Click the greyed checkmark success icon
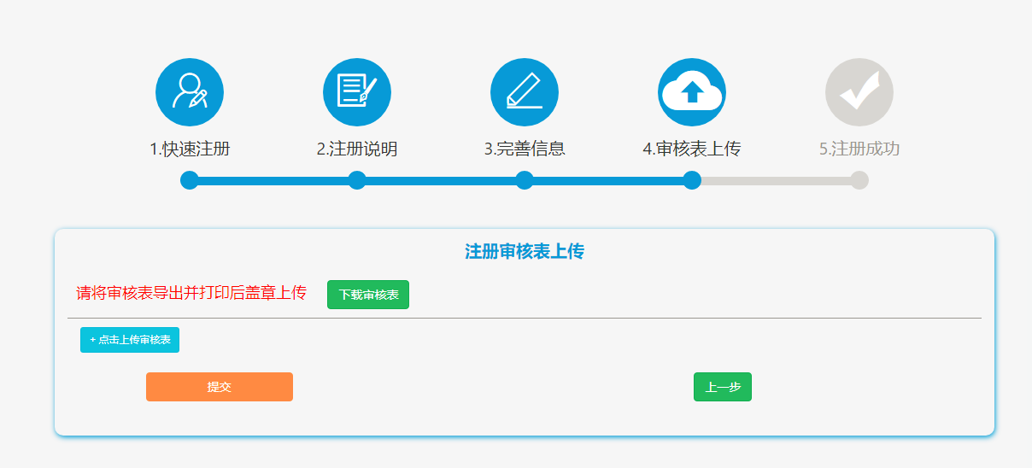The width and height of the screenshot is (1032, 468). click(x=859, y=92)
